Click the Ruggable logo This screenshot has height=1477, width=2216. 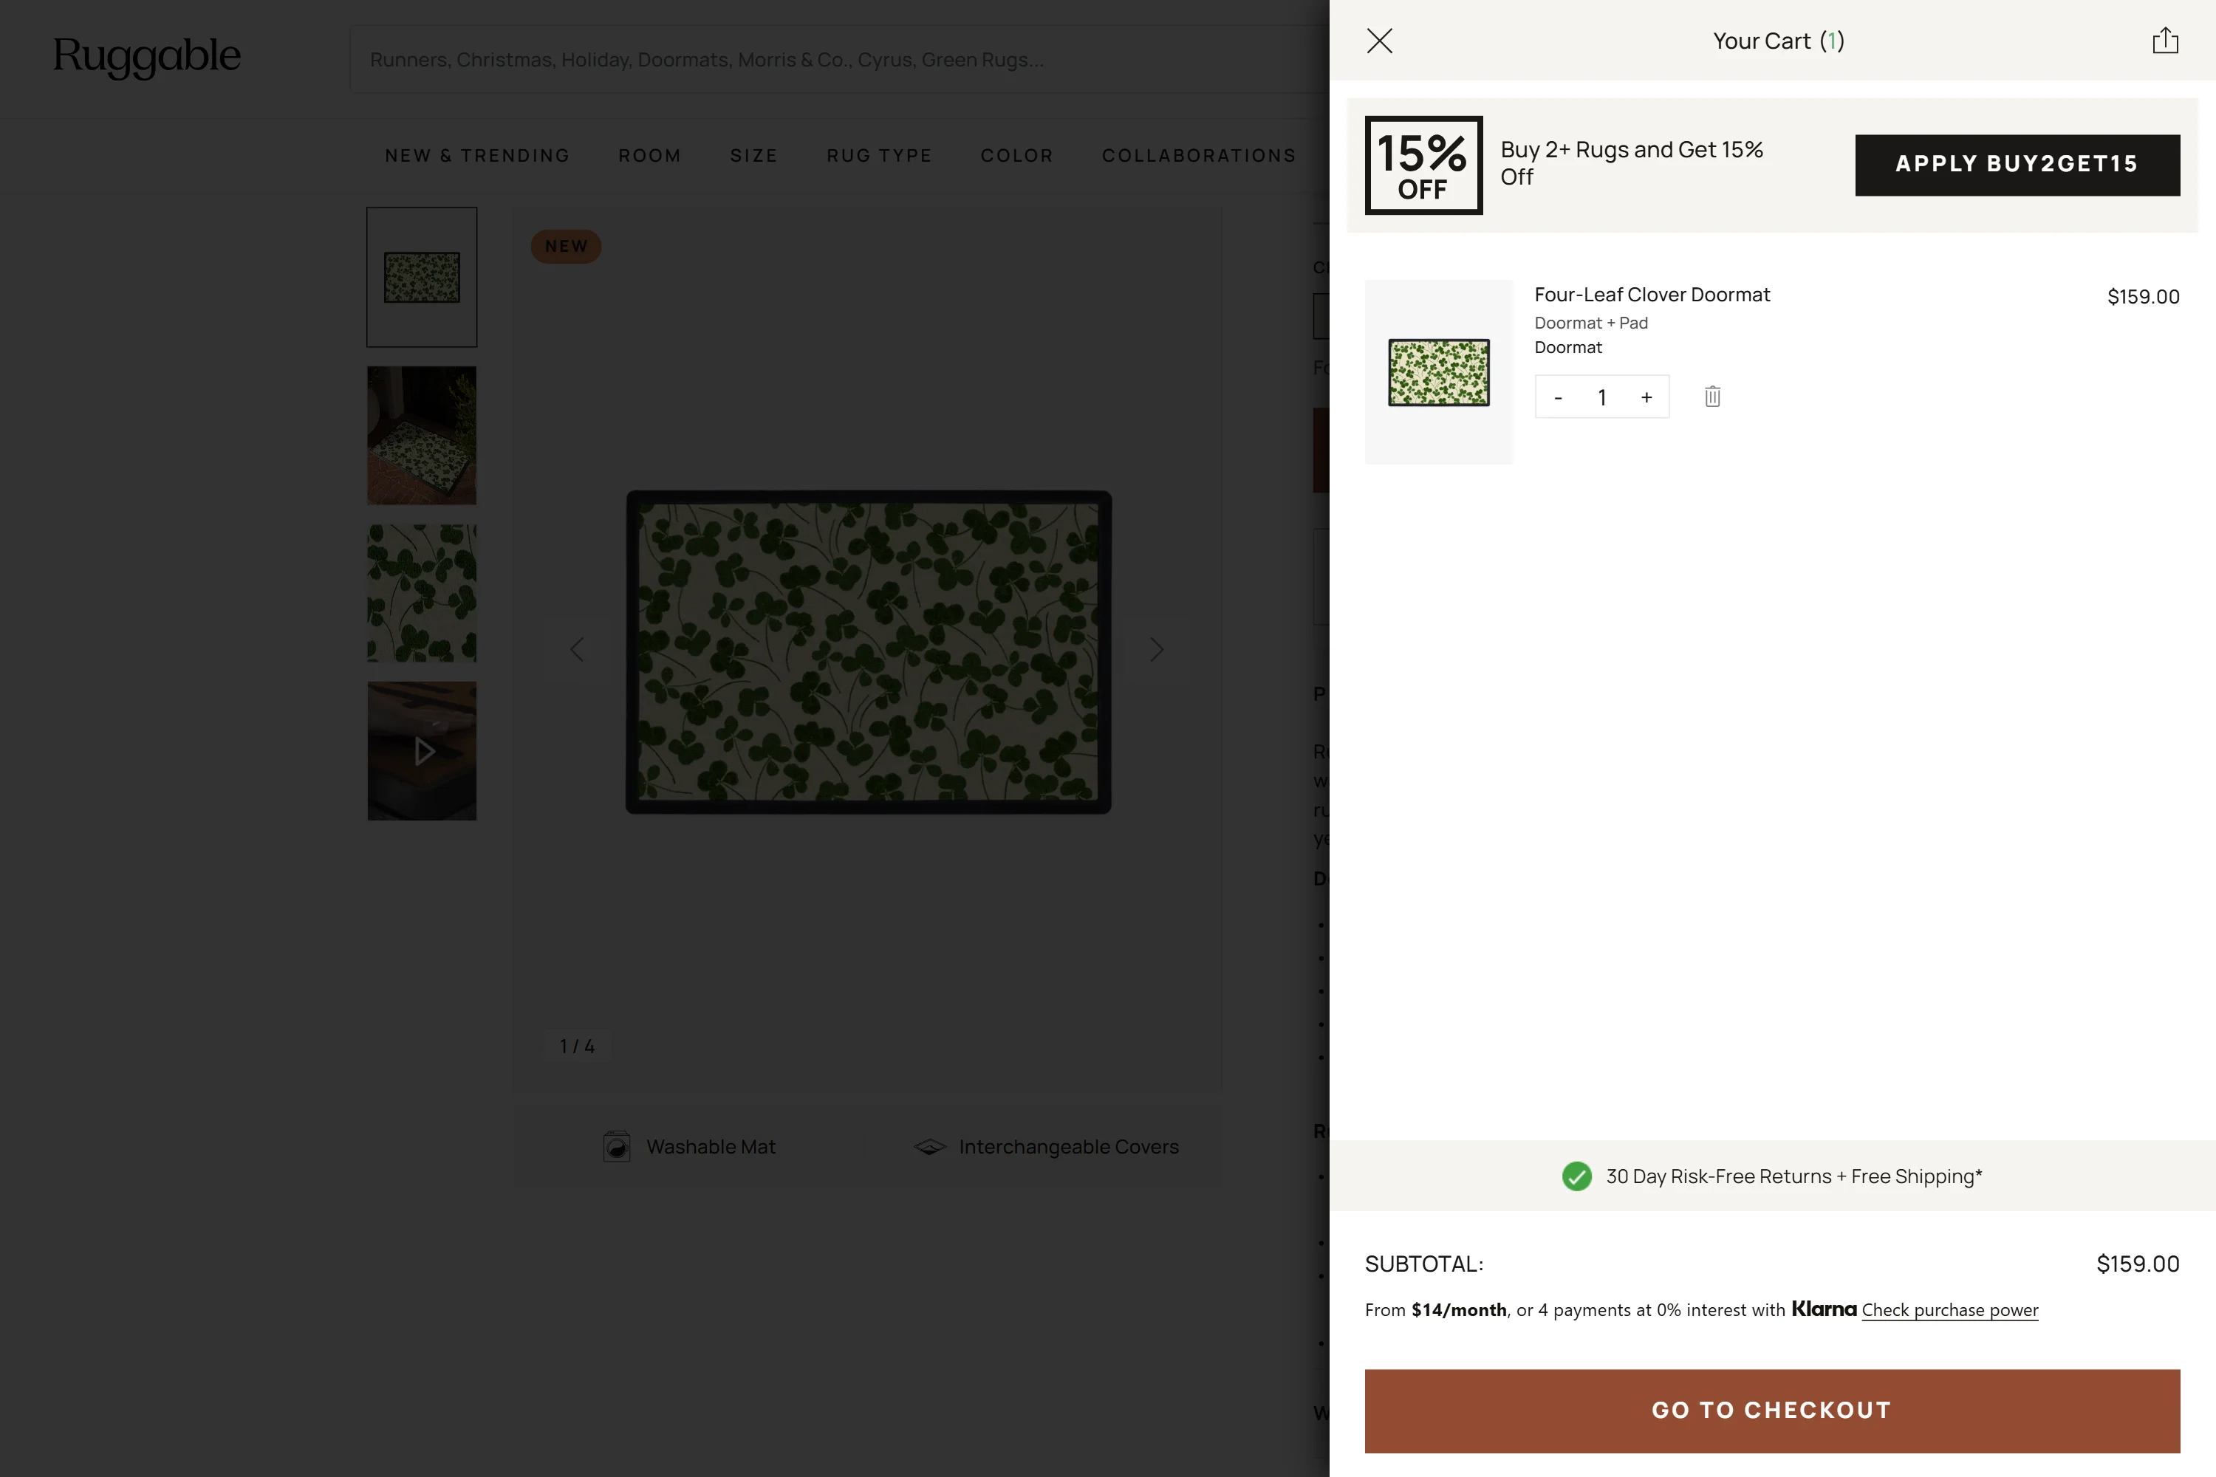(x=147, y=57)
